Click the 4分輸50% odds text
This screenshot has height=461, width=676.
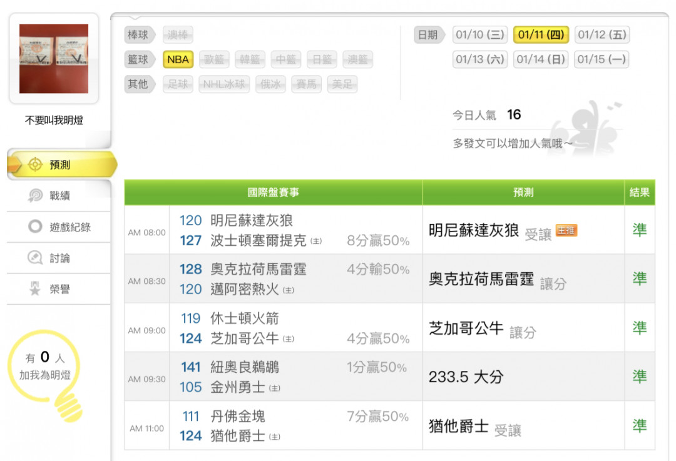coord(378,269)
